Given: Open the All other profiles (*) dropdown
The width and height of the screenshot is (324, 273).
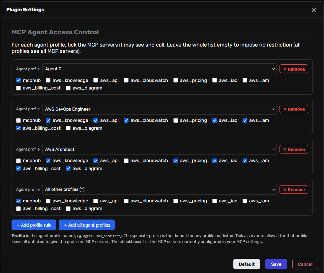Looking at the screenshot, I should tap(159, 189).
